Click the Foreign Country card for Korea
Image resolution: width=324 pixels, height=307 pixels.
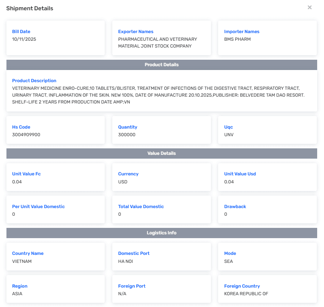pyautogui.click(x=267, y=290)
